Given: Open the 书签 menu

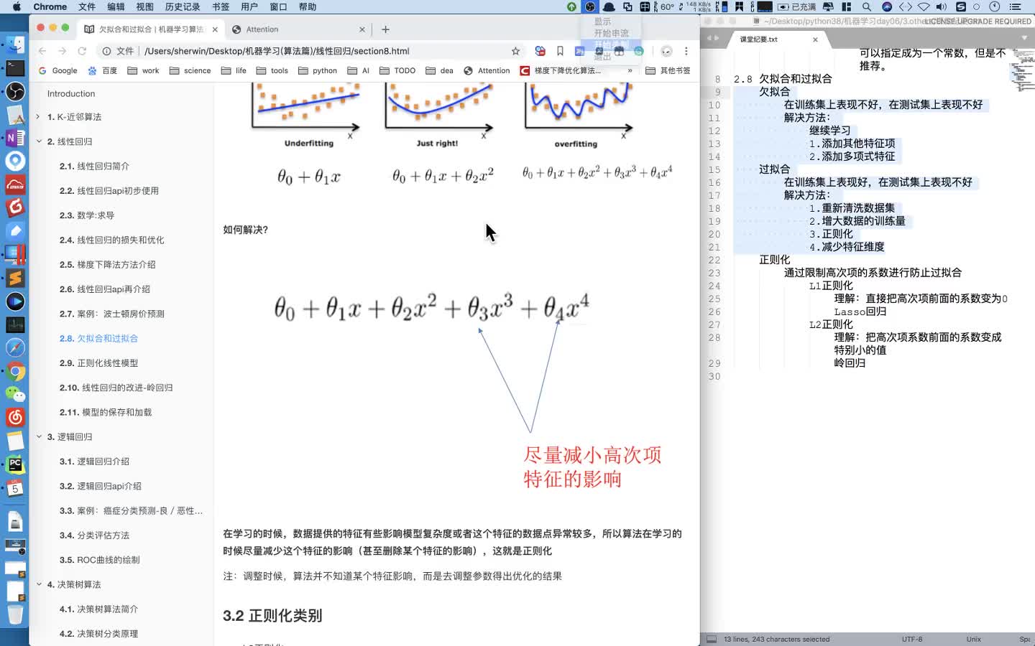Looking at the screenshot, I should coord(221,6).
